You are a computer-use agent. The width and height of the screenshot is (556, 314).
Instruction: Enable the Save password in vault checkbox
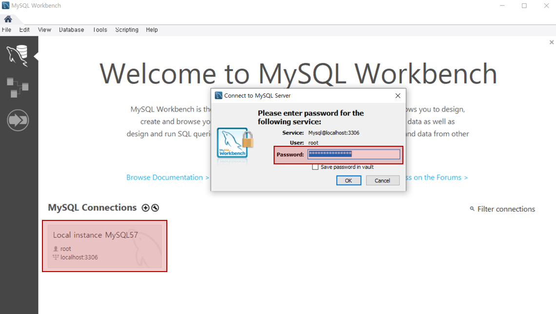[315, 167]
